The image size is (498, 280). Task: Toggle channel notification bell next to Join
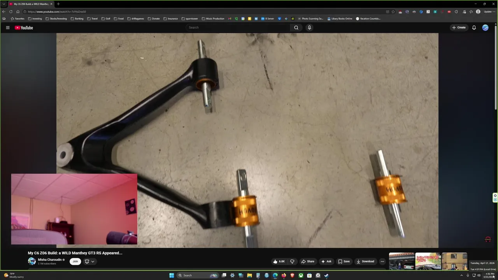click(87, 261)
